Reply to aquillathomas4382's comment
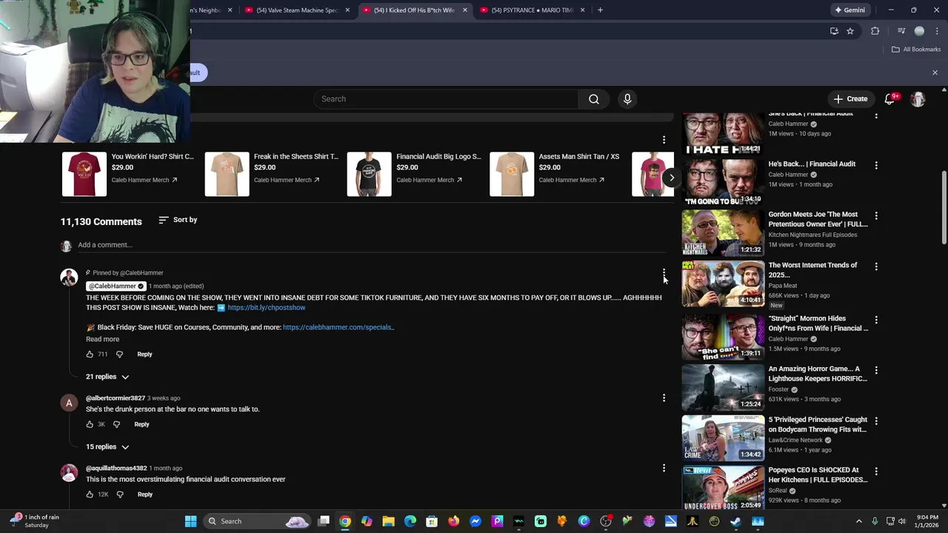Screen dimensions: 948x533 click(x=144, y=495)
